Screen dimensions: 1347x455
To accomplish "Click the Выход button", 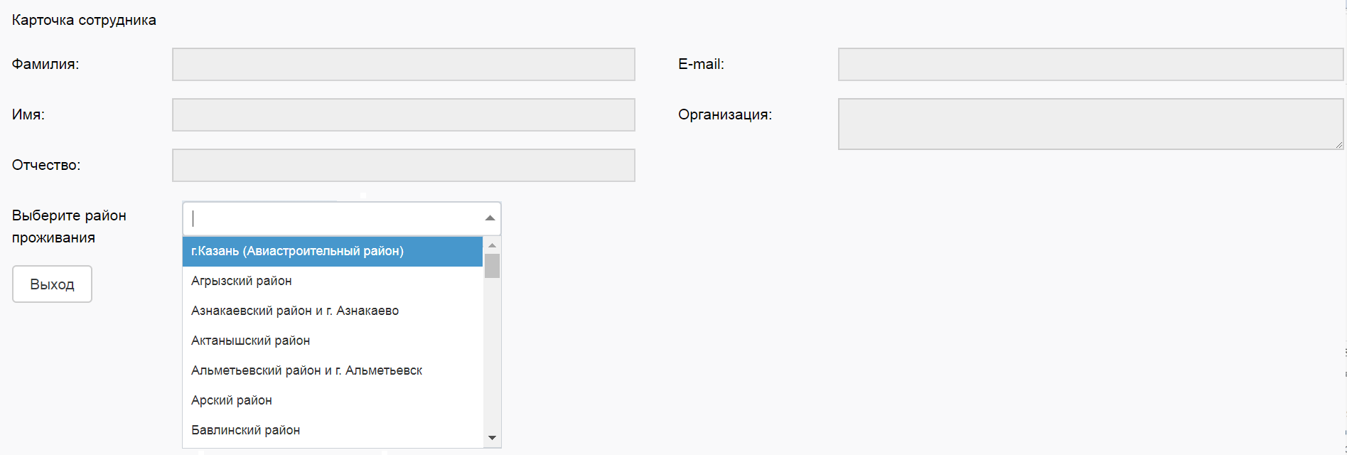I will click(52, 284).
